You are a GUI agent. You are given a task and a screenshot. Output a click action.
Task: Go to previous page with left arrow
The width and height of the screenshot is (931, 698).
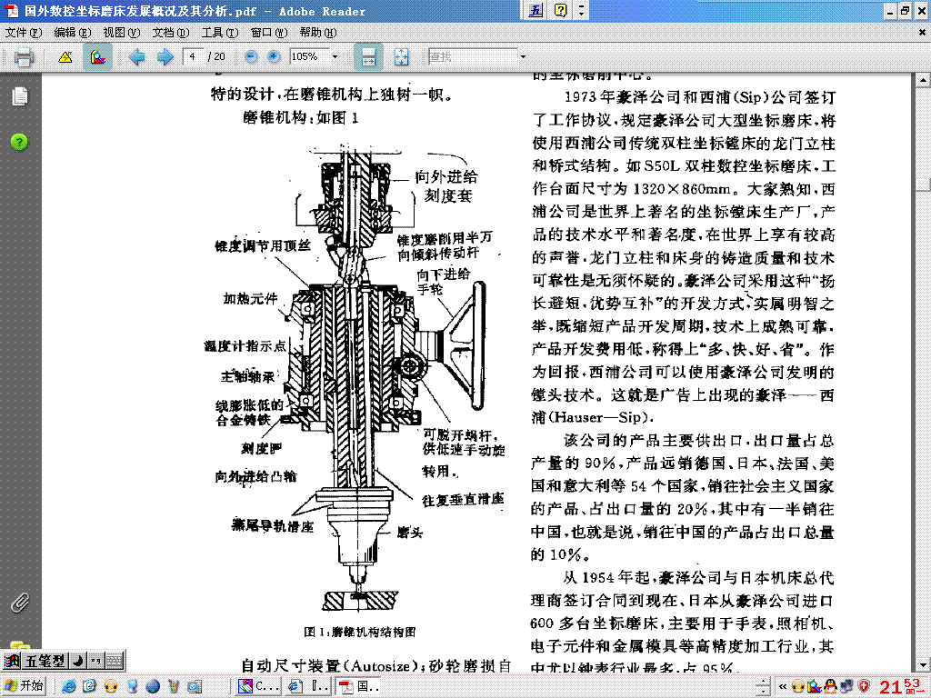[137, 57]
